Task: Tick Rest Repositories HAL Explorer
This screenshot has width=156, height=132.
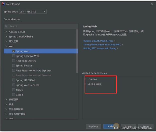Action: click(14, 70)
